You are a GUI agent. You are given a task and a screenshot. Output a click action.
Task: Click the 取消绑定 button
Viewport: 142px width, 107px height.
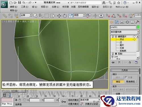coord(131,82)
